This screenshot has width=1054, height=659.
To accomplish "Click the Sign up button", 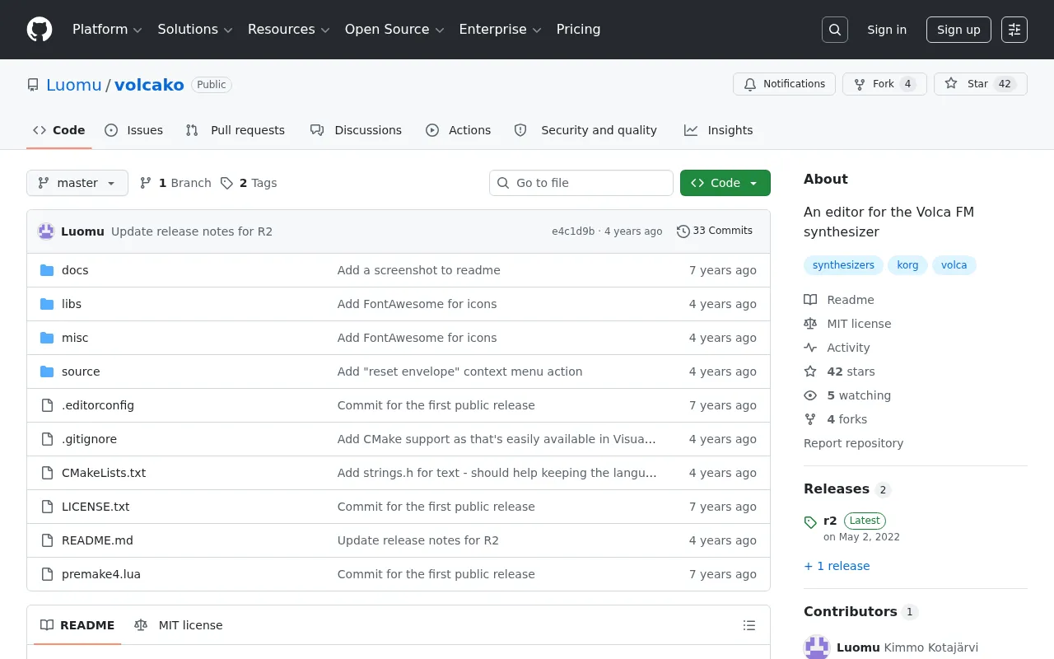I will tap(958, 30).
